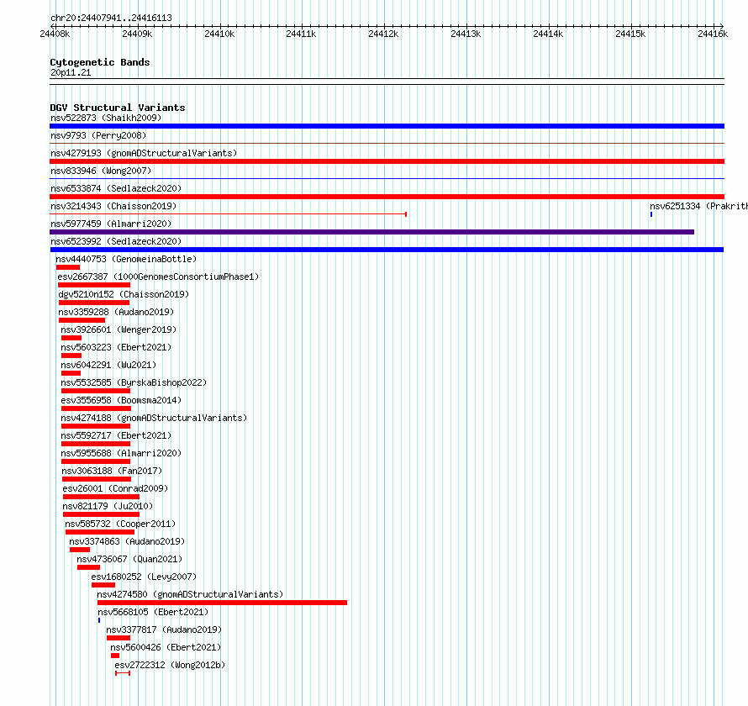Open the nsv4440753 (GenomeinaBottle) label
This screenshot has height=706, width=748.
126,259
